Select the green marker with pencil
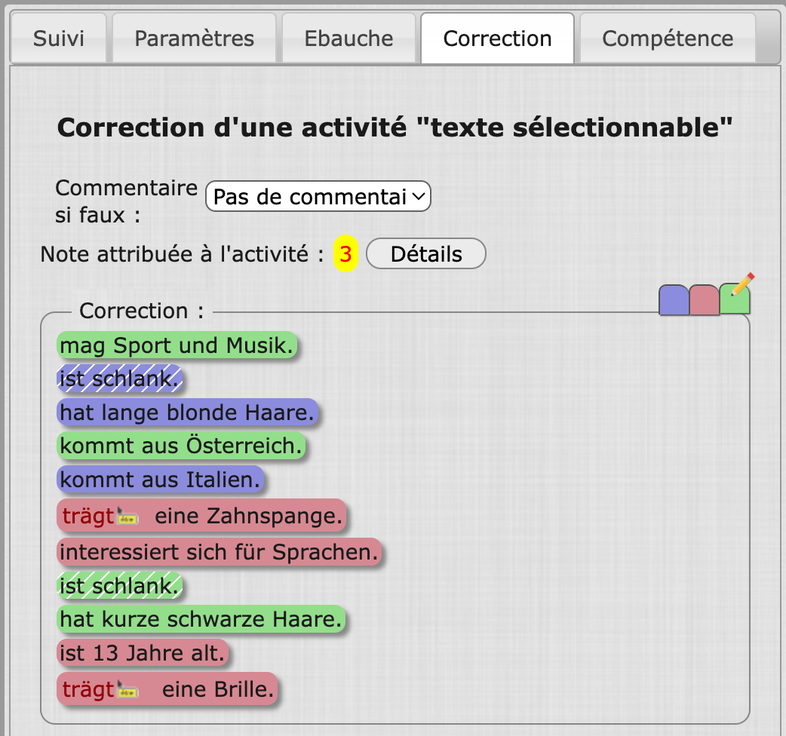This screenshot has height=736, width=786. pos(735,299)
